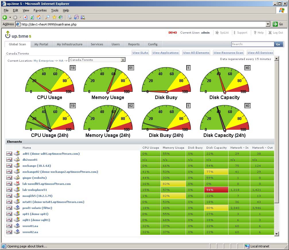This screenshot has width=289, height=250.
Task: Open graph icon for www02.na row
Action: coord(9,232)
